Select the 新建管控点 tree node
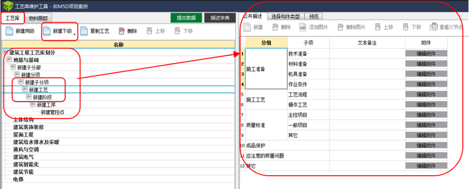This screenshot has width=469, height=189. tap(52, 112)
